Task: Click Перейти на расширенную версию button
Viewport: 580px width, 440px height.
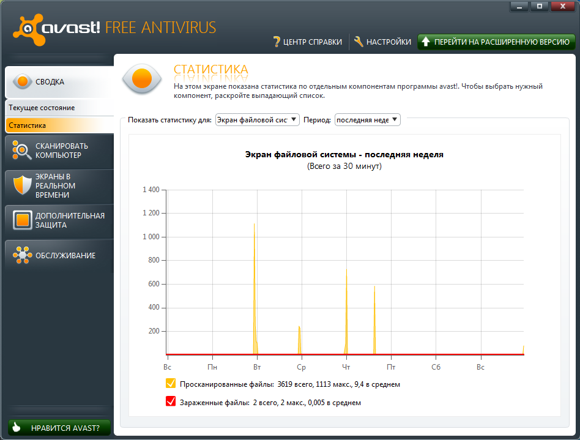Action: point(496,42)
